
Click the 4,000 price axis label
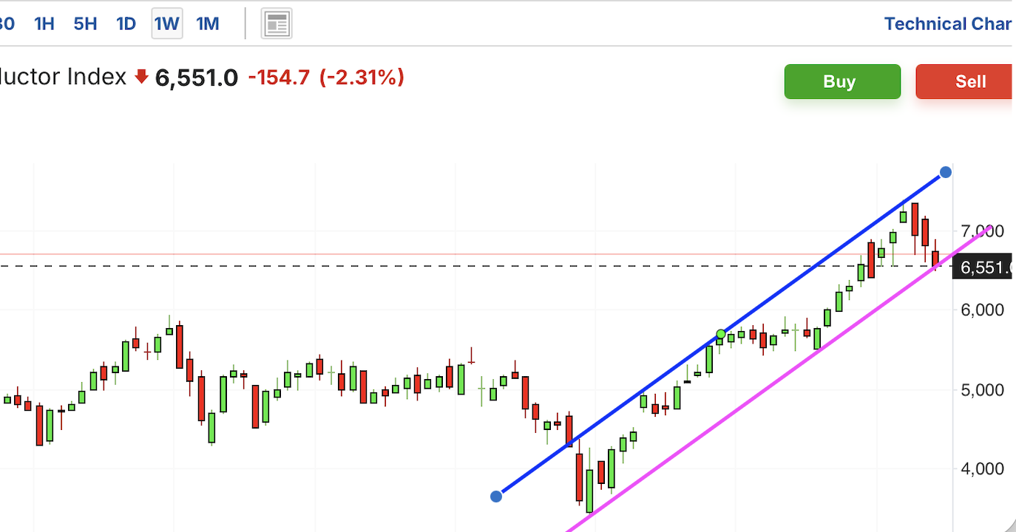click(x=983, y=468)
